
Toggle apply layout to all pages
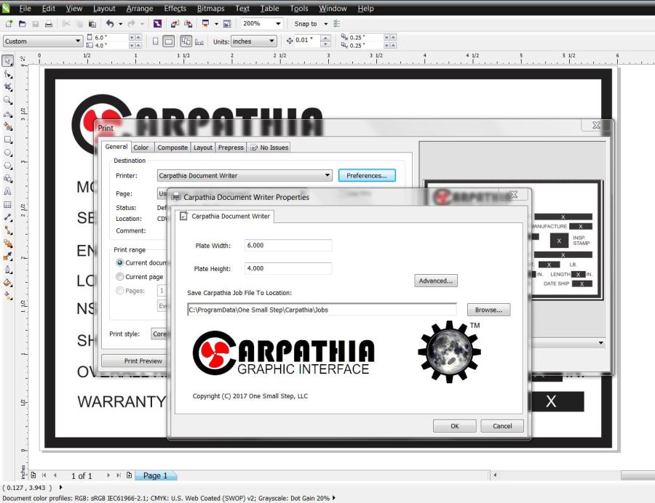(x=186, y=41)
